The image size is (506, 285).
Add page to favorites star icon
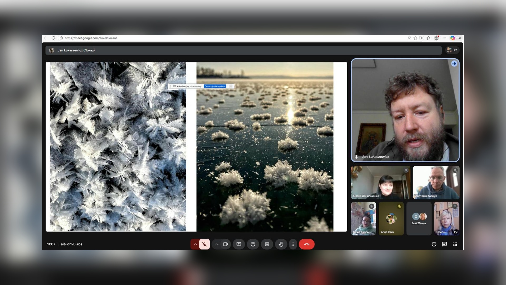(415, 38)
